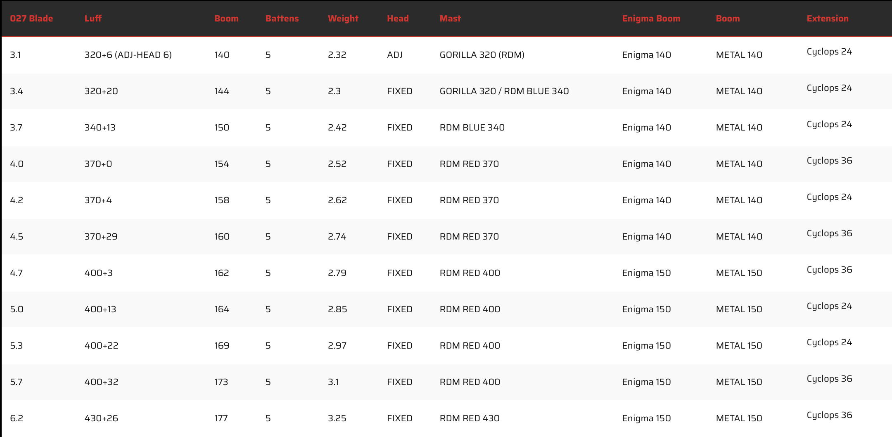Select blade size "3.7"
892x437 pixels.
tap(16, 128)
